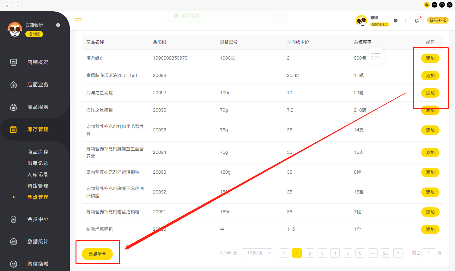Viewport: 455px width, 271px height.
Task: Click the 商品服务 bag icon
Action: click(14, 107)
